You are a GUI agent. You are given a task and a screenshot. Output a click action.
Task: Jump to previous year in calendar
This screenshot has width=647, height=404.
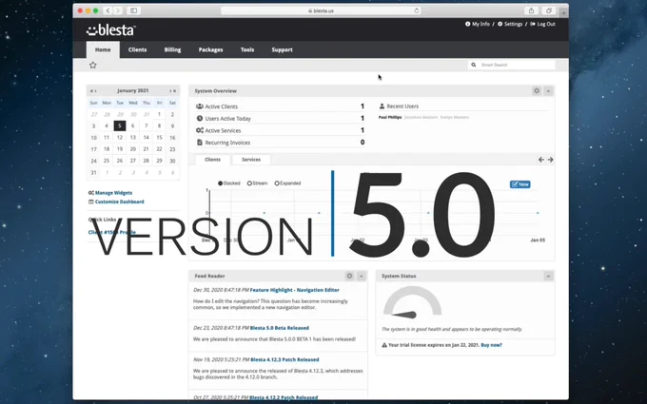91,90
